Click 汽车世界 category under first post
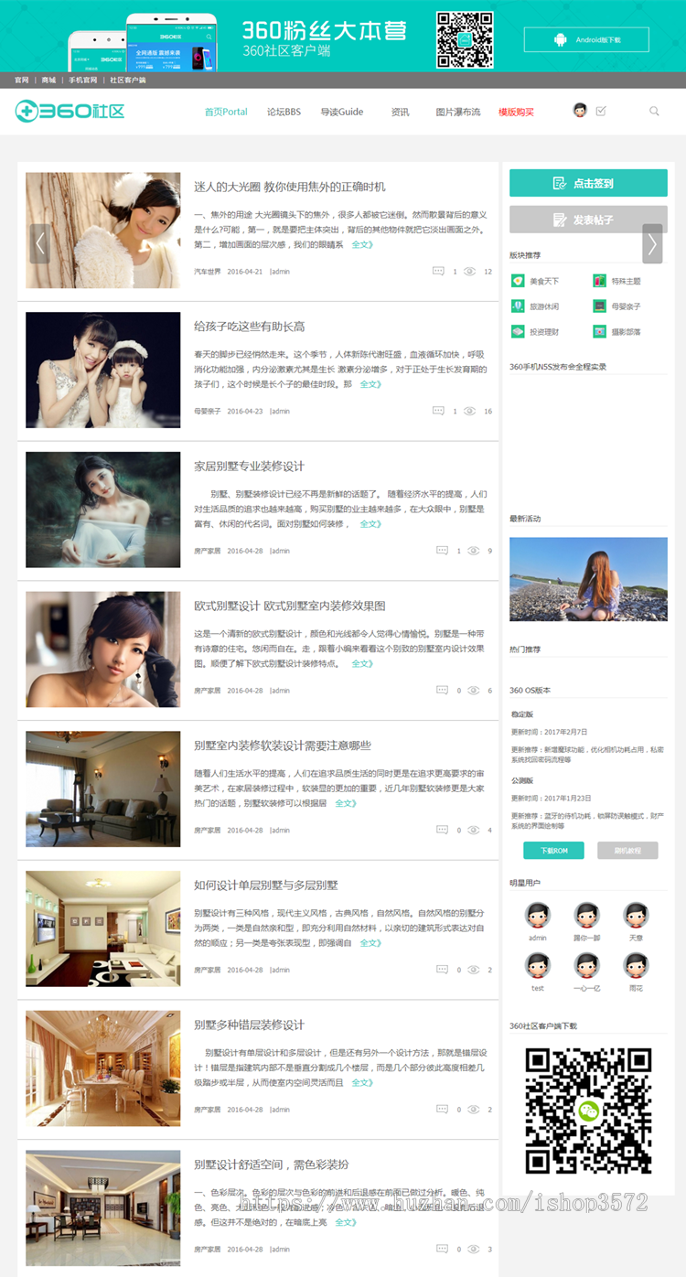686x1277 pixels. 207,272
